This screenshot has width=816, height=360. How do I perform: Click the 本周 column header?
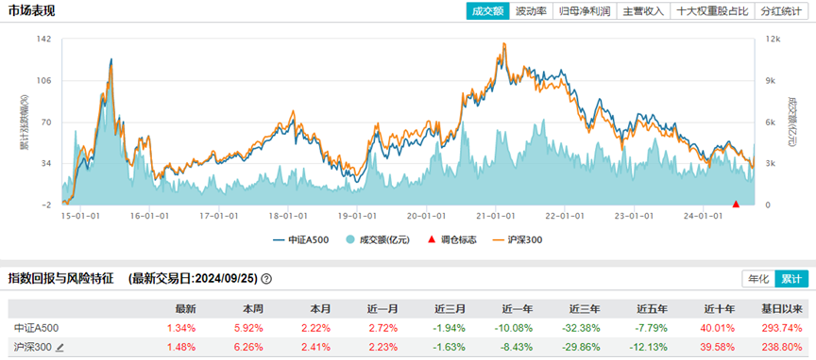click(x=253, y=309)
